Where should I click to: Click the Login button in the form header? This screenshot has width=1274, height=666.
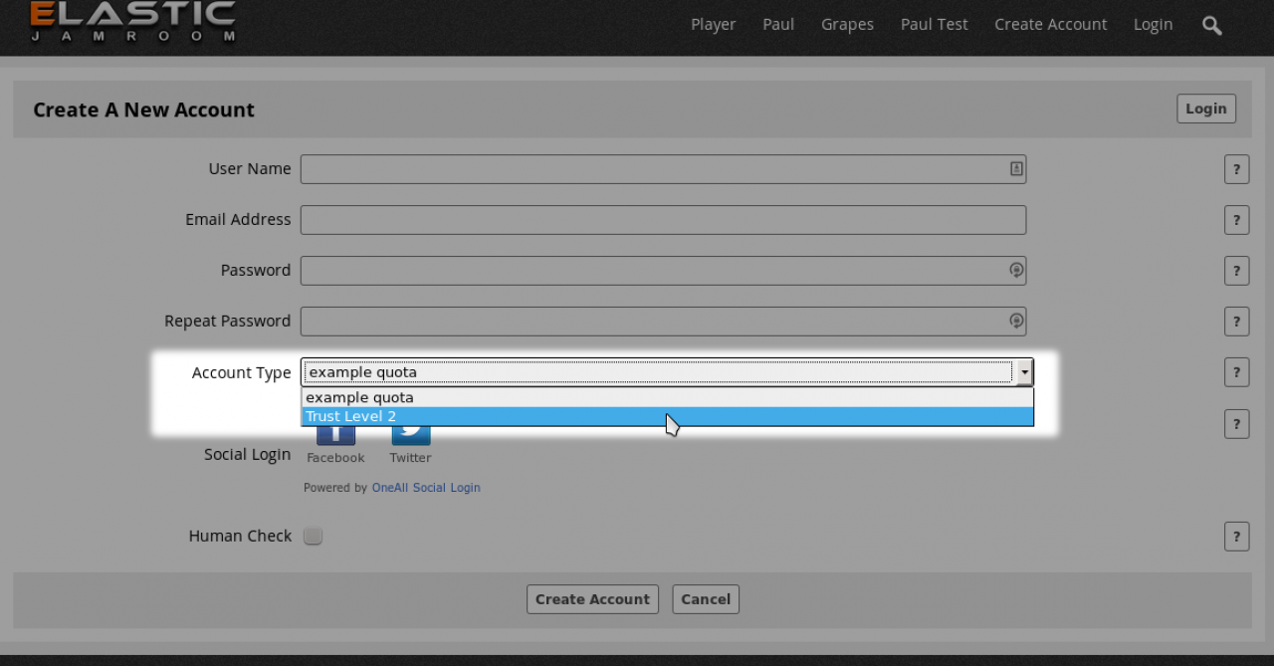click(x=1206, y=109)
